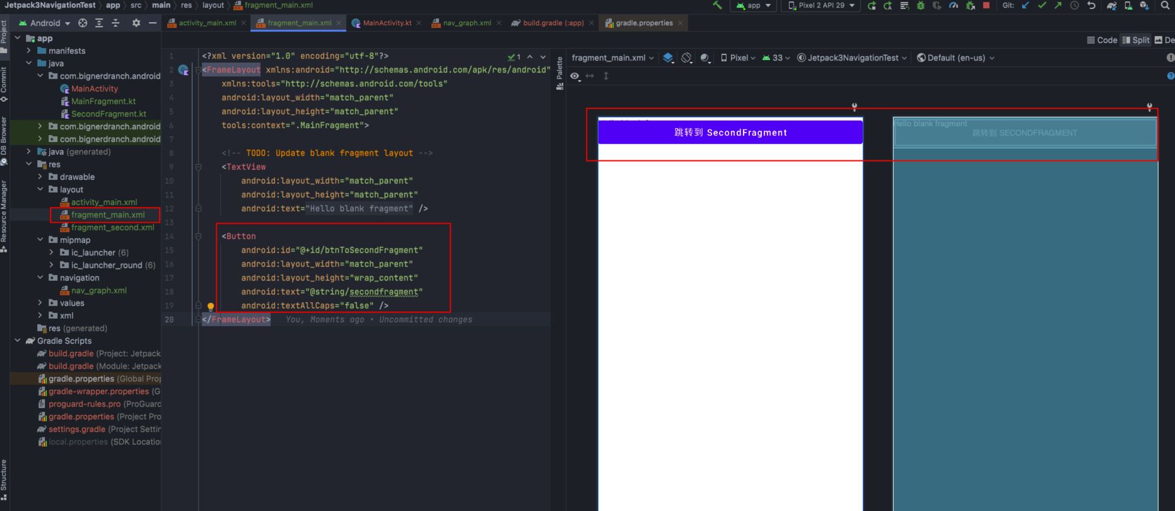The height and width of the screenshot is (511, 1175).
Task: Open fragment_second.xml in project tree
Action: tap(112, 227)
